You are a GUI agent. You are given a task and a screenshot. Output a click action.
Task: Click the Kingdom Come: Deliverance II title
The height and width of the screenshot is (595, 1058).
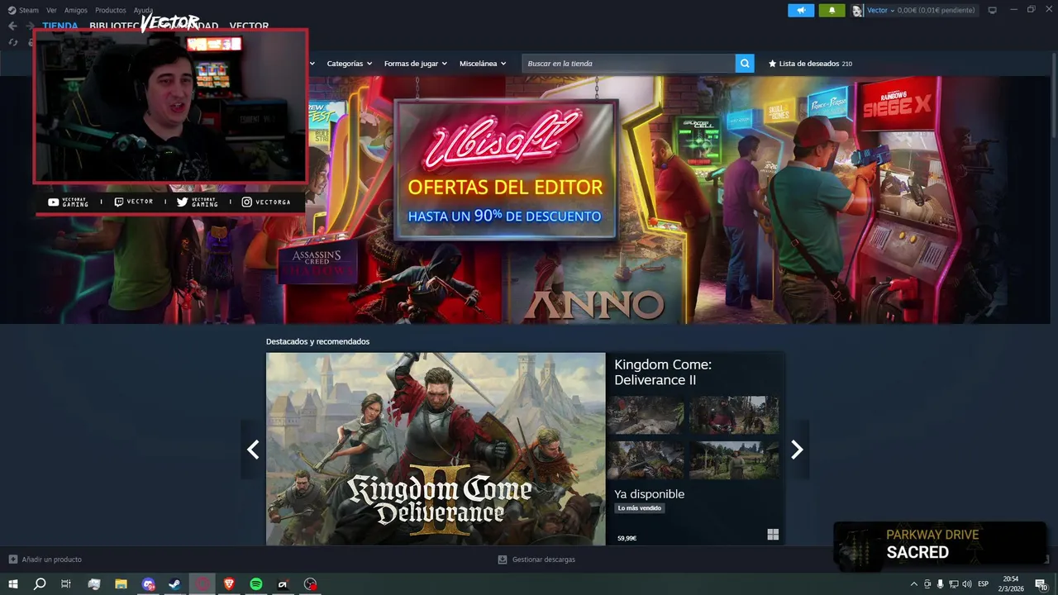663,372
